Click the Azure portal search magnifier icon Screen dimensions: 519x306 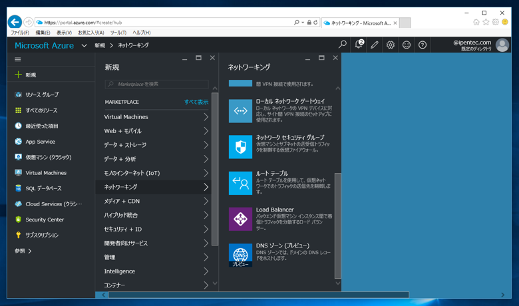(343, 45)
